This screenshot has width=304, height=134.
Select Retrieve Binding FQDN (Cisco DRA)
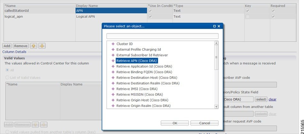pyautogui.click(x=144, y=72)
